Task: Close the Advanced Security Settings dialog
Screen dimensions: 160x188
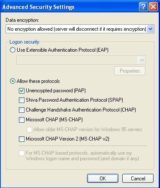Action: 153,7
